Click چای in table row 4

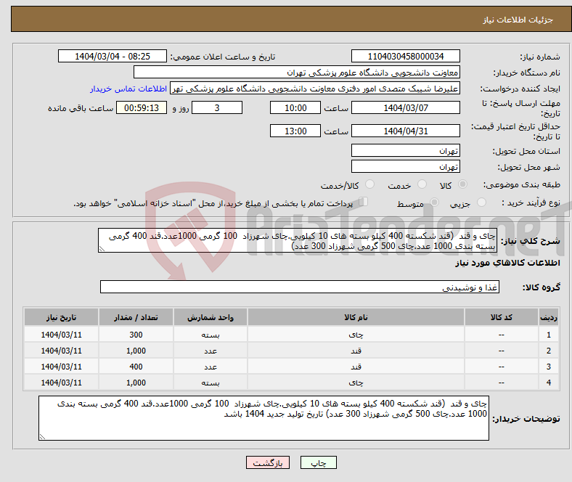(x=356, y=383)
